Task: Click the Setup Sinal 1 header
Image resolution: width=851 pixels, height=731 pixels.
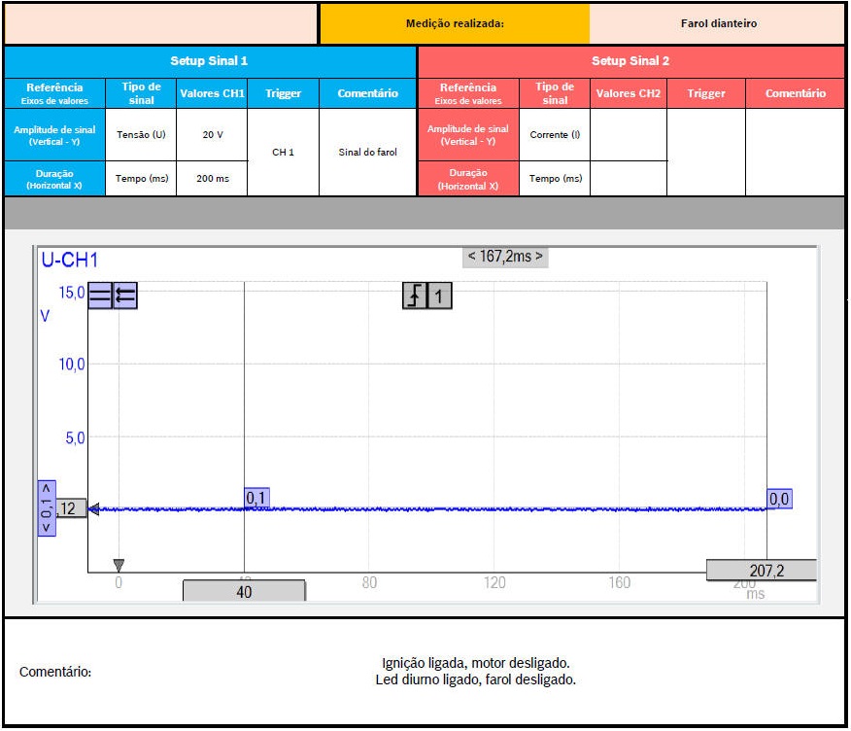Action: pos(210,61)
